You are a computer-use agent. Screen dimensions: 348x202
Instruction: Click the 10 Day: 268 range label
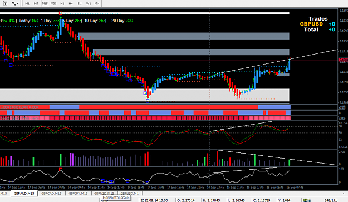tap(95, 21)
